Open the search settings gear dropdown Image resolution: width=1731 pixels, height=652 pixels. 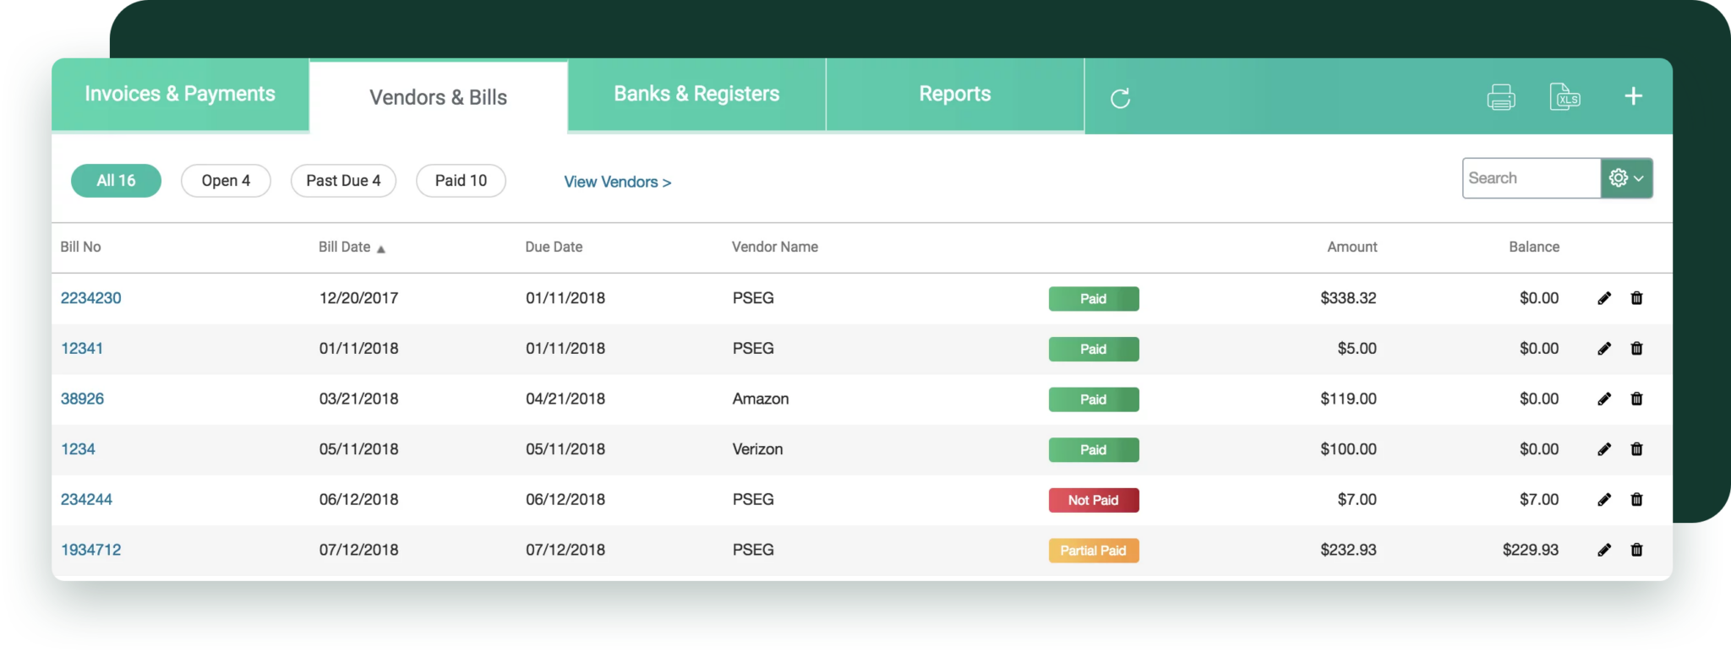1626,178
